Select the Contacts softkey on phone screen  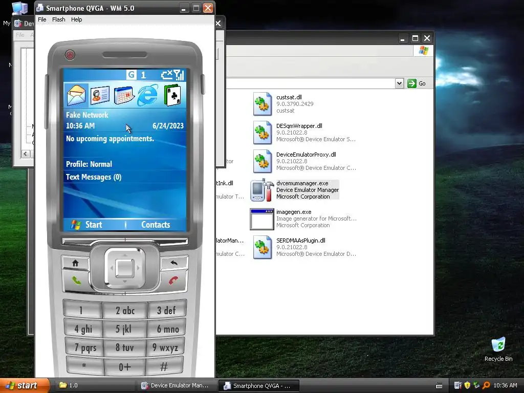pyautogui.click(x=156, y=225)
